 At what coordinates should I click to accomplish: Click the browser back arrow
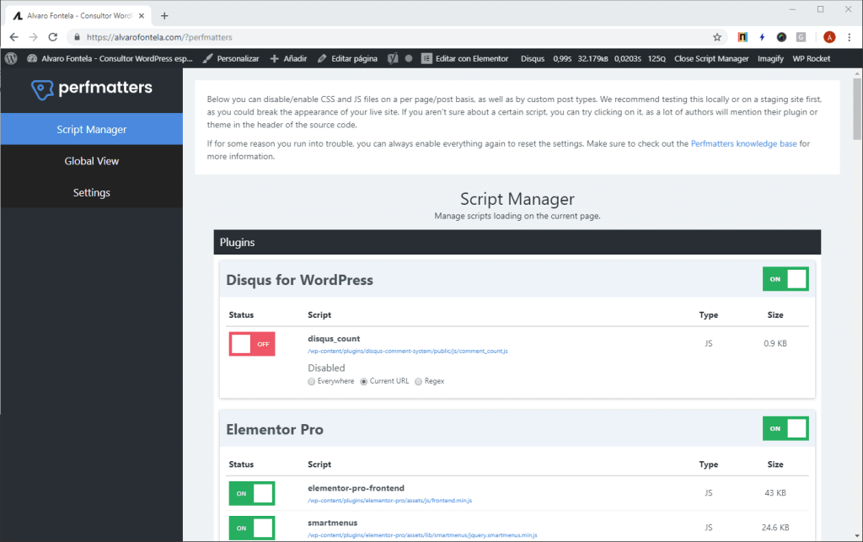13,37
